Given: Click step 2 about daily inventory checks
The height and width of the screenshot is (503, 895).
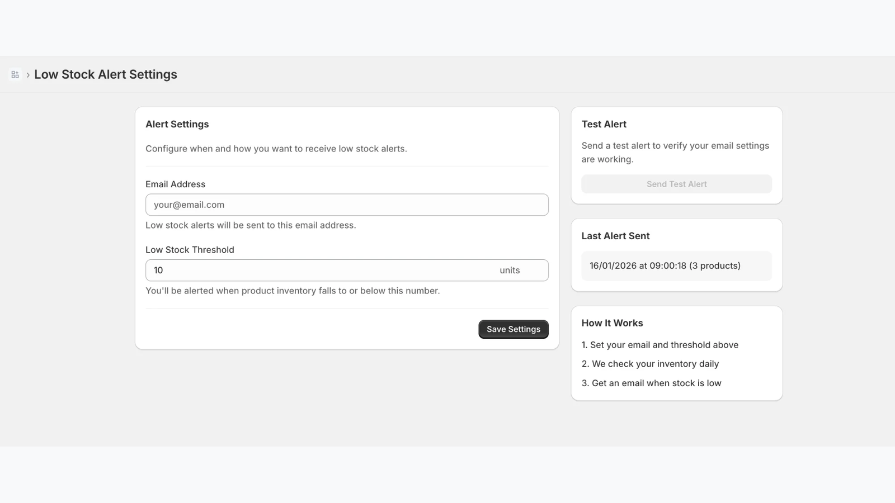Looking at the screenshot, I should click(x=651, y=364).
